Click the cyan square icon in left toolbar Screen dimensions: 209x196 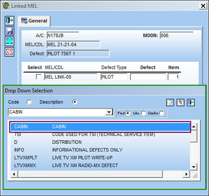(9, 41)
